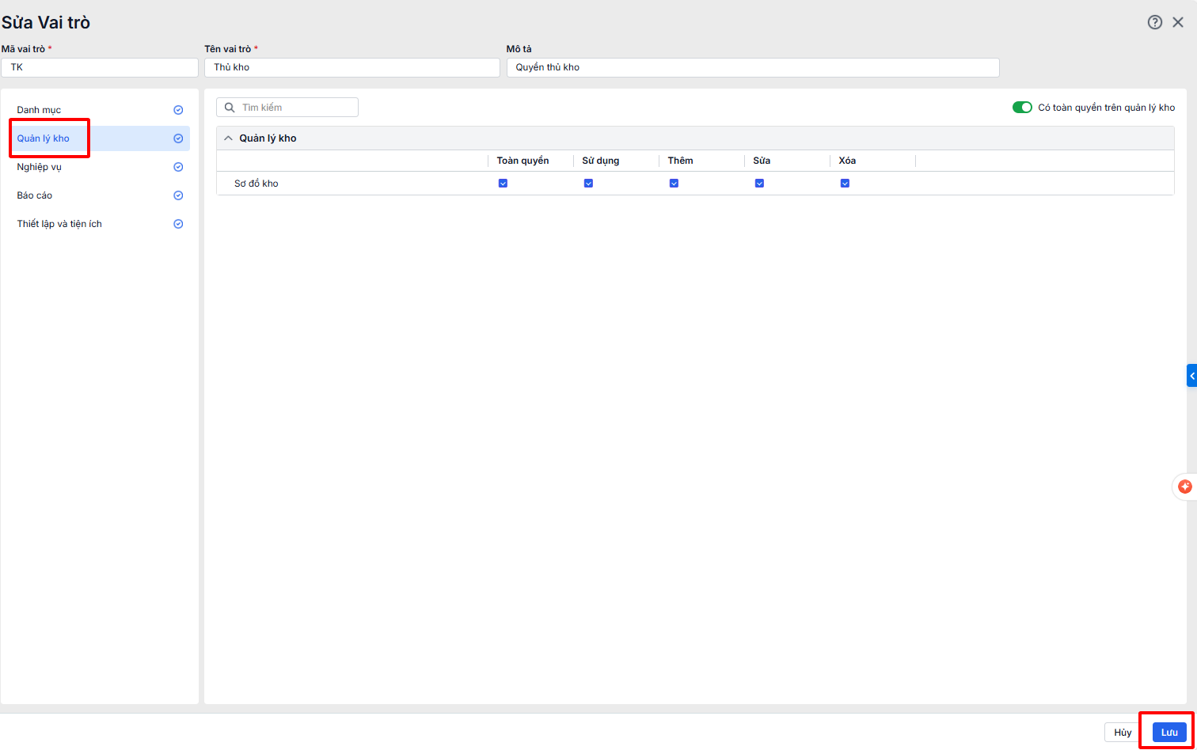Screen dimensions: 1197x750
Task: Switch to the Báo cáo category
Action: coord(35,195)
